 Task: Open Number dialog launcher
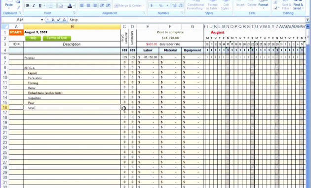pyautogui.click(x=182, y=13)
